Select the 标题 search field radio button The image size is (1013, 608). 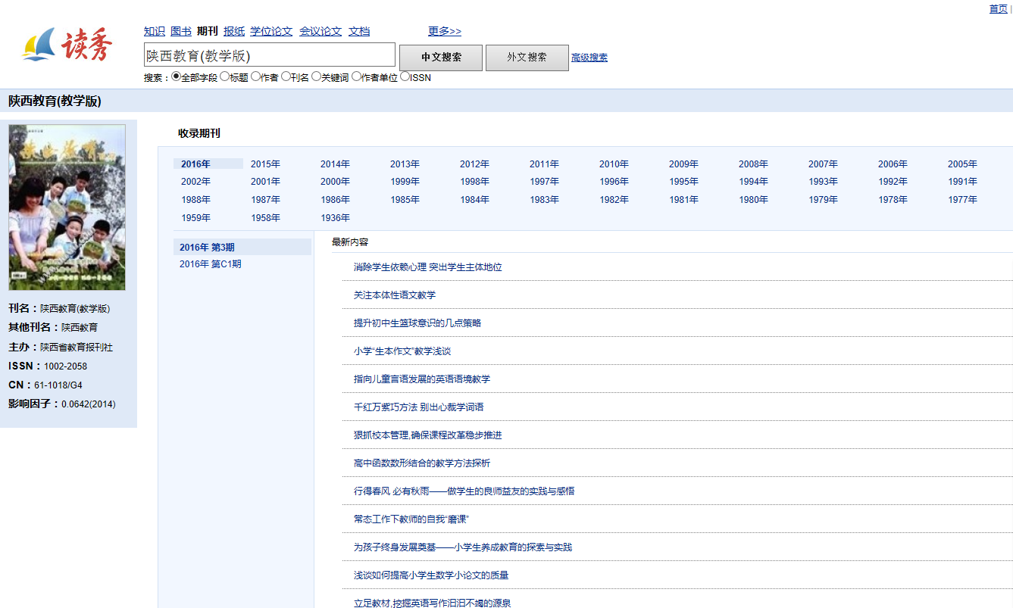[225, 76]
